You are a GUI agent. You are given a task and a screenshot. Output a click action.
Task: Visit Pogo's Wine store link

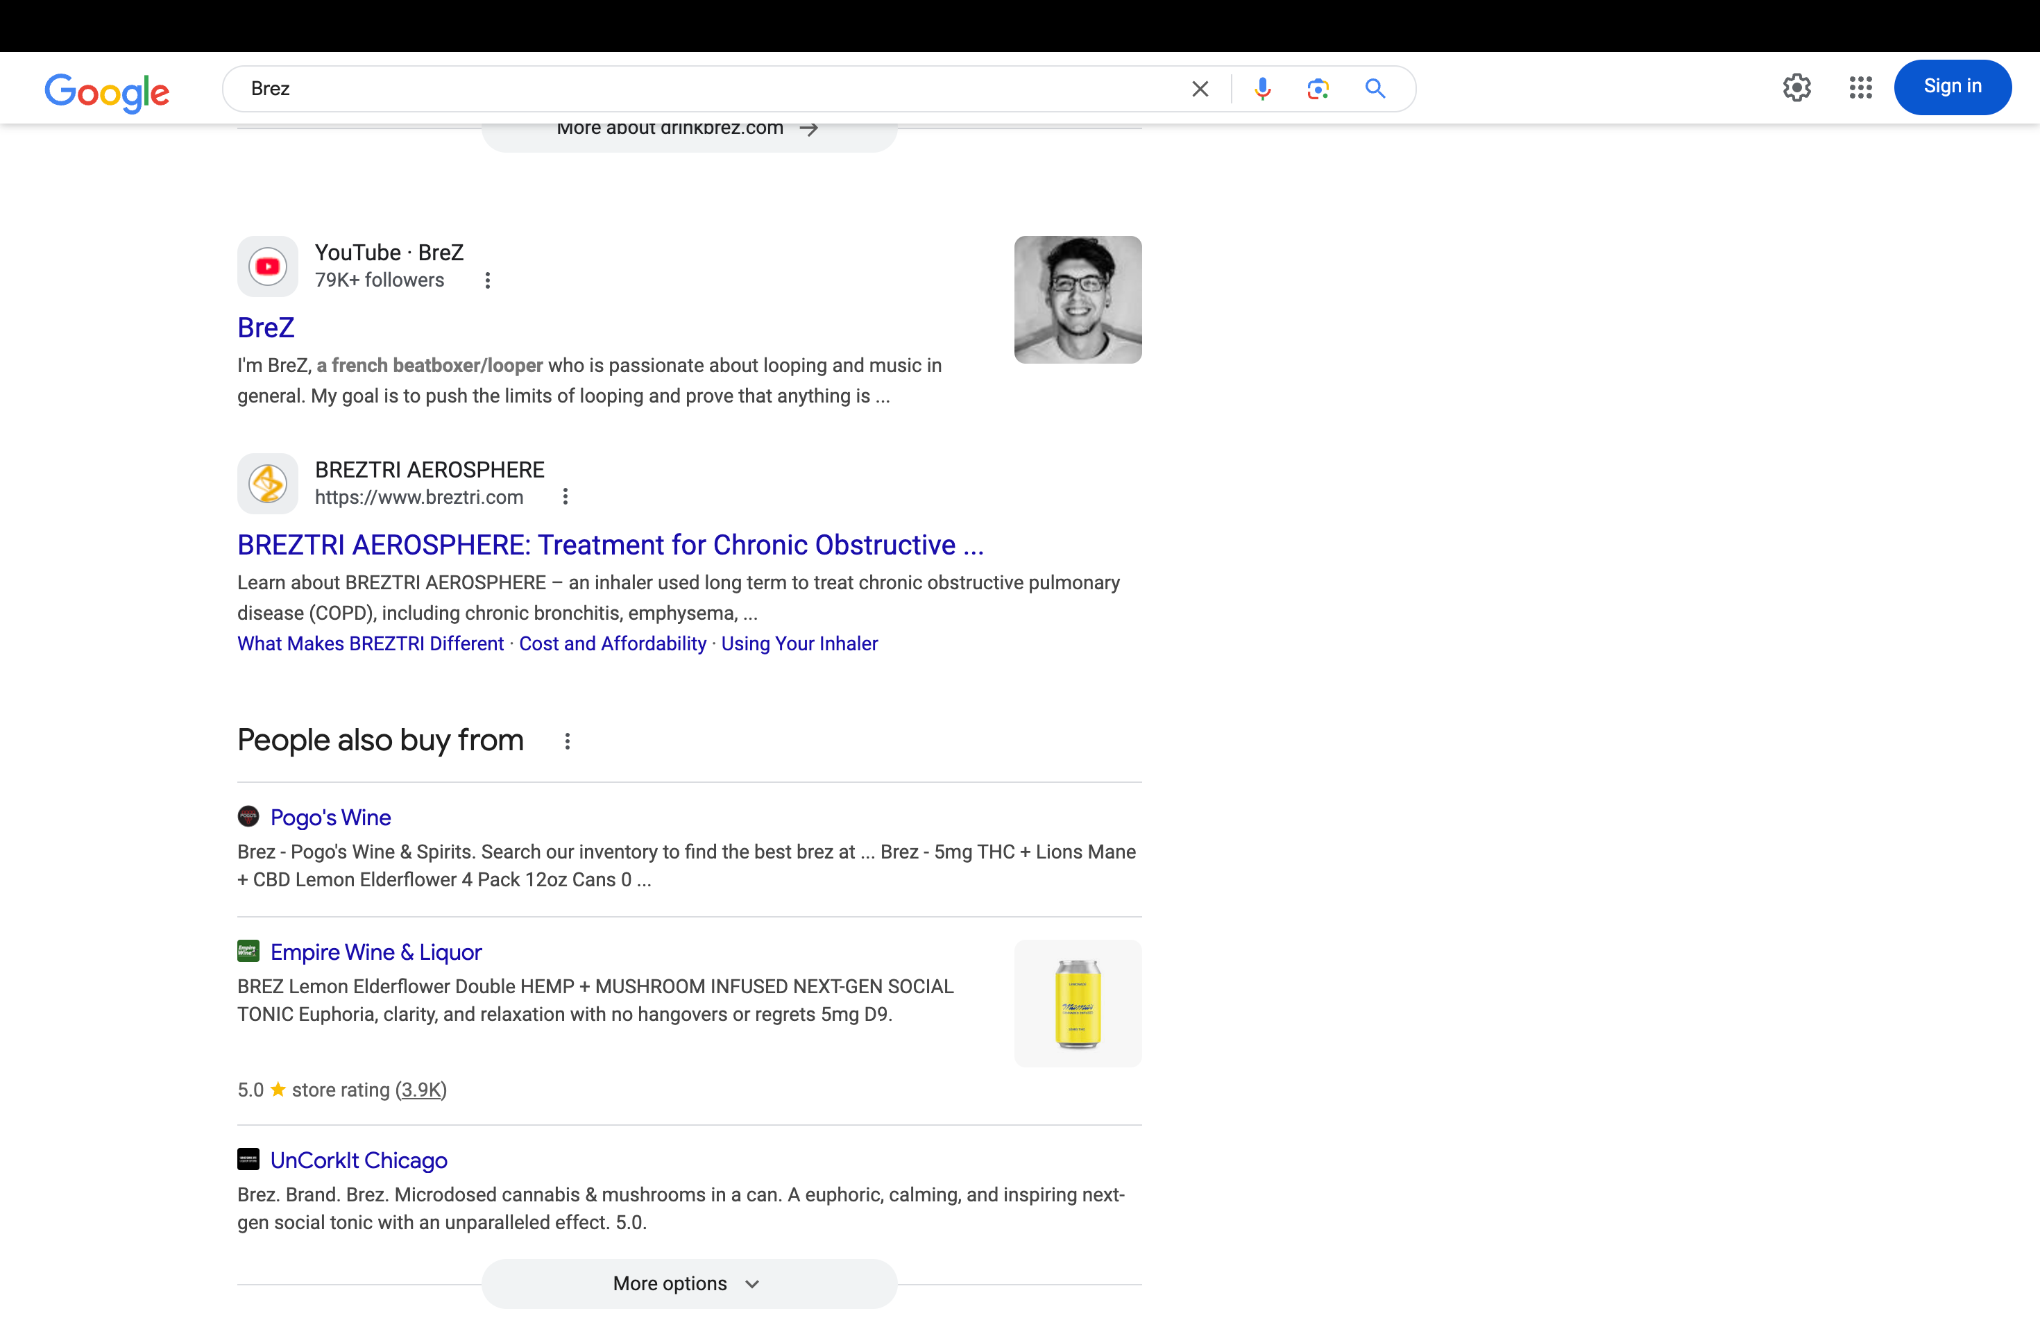click(330, 818)
